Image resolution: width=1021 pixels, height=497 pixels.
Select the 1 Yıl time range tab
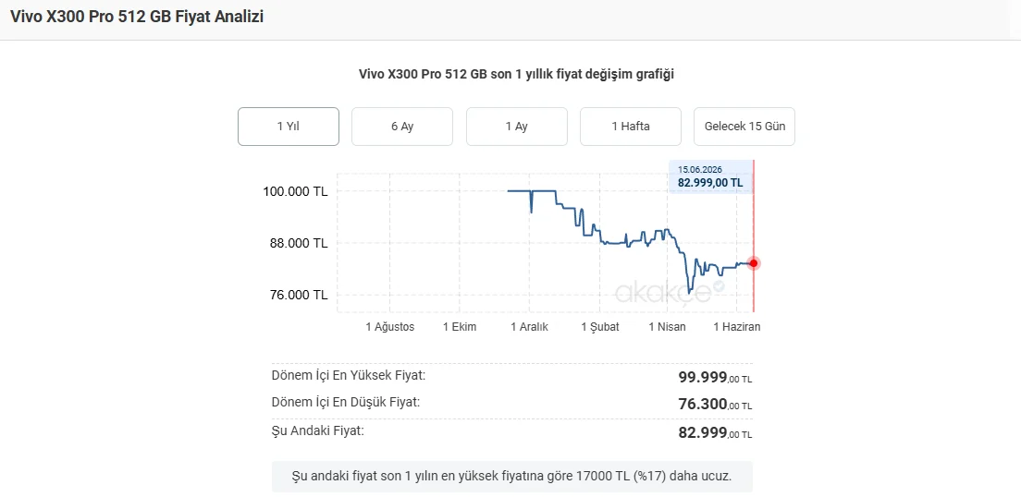click(x=289, y=127)
